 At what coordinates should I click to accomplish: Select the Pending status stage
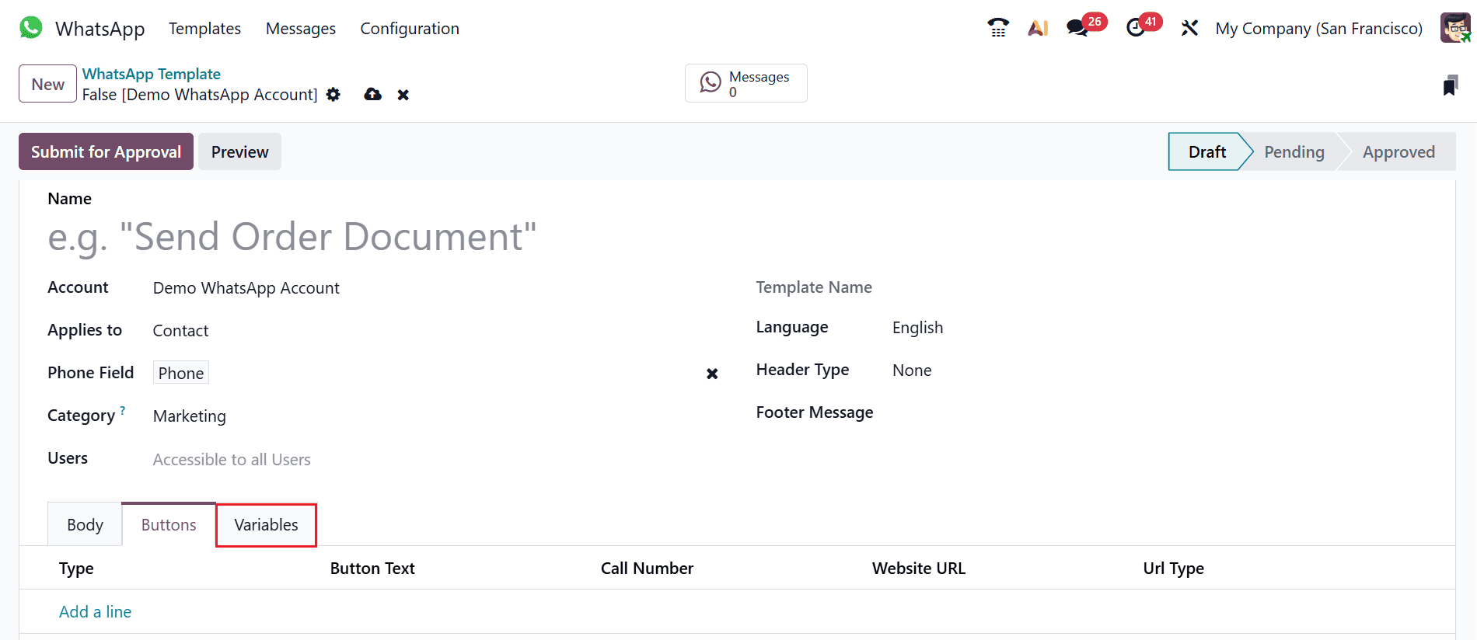point(1294,151)
